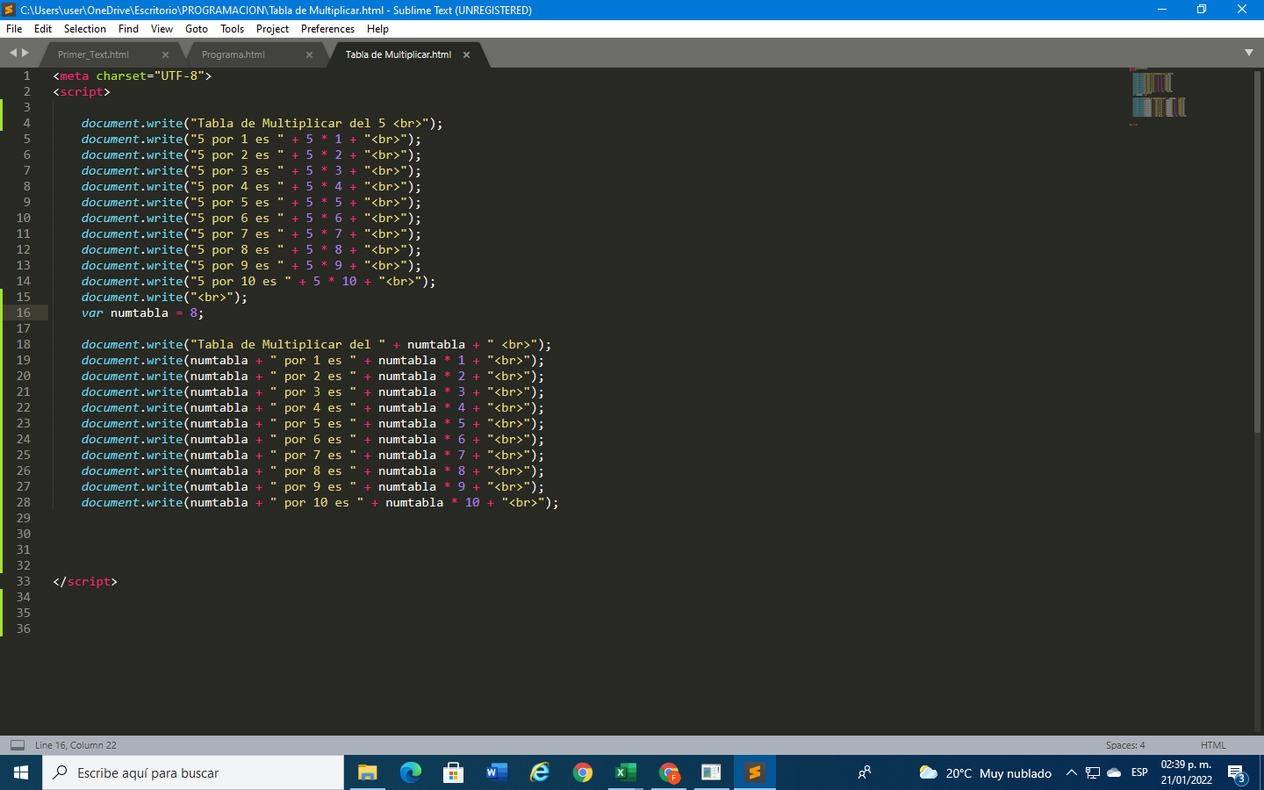Screen dimensions: 1264x790
Task: Open the Edit menu
Action: click(43, 29)
